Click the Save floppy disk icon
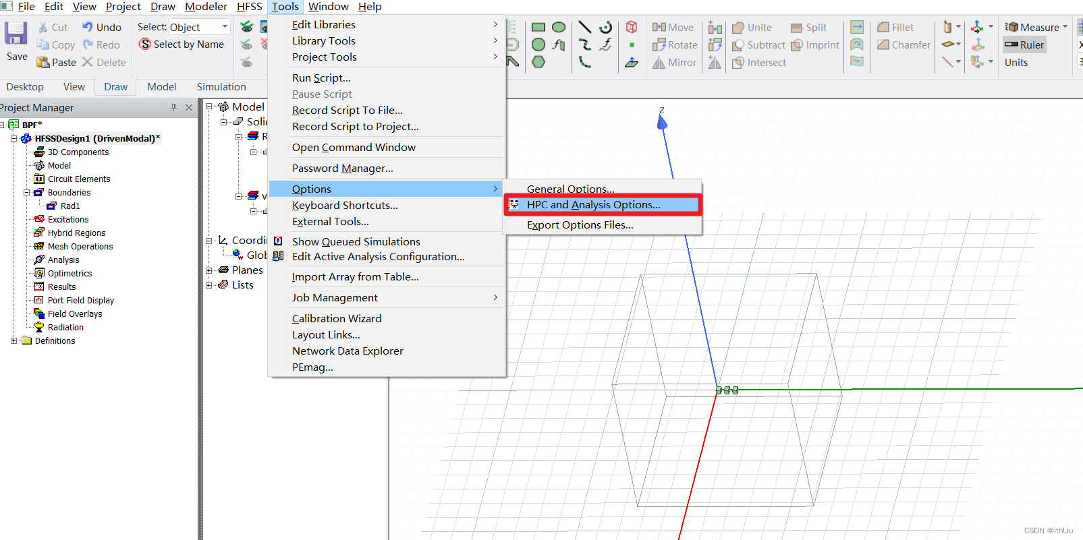Image resolution: width=1083 pixels, height=540 pixels. point(16,33)
